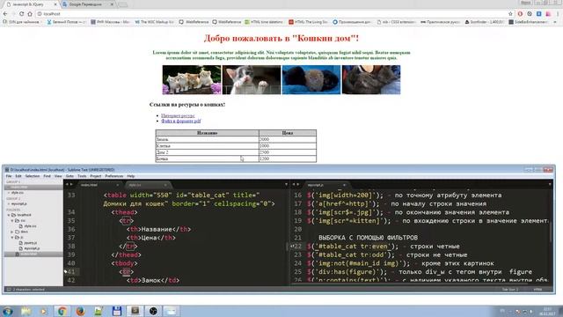Viewport: 563px width, 317px height.
Task: Open Chrome's home page button
Action: (30, 14)
